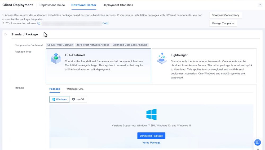Click the ZTNA connection address info icon

(39, 23)
